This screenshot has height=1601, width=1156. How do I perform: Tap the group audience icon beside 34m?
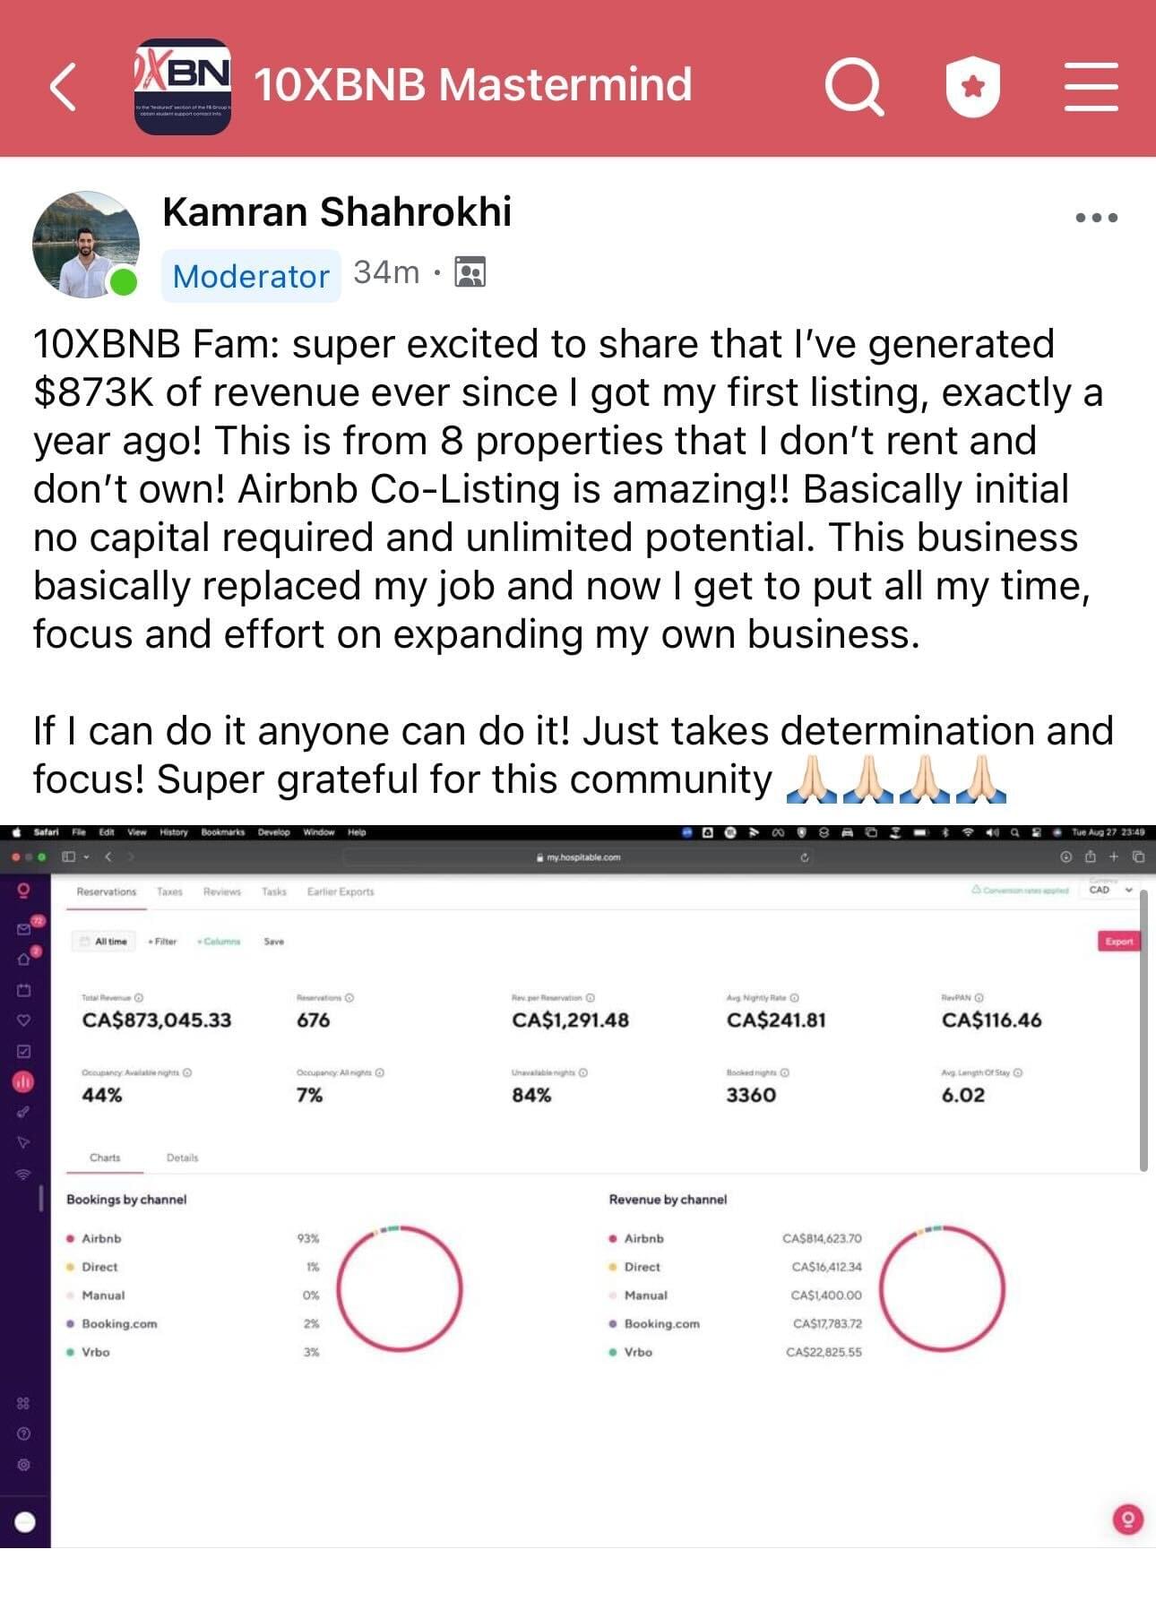470,271
